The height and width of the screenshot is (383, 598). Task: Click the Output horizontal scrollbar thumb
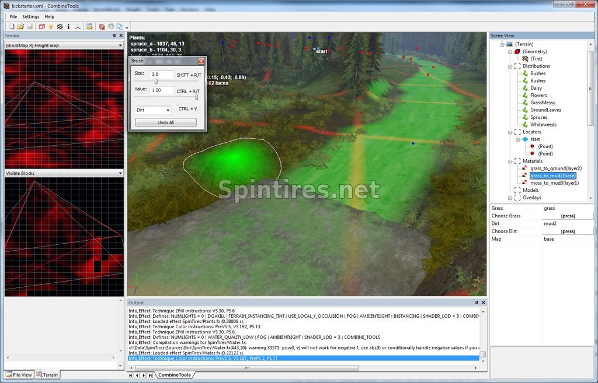pyautogui.click(x=247, y=368)
